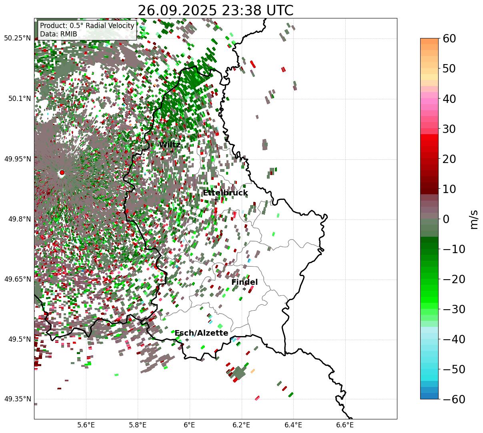Click the 49.95°N latitude tick label
This screenshot has width=483, height=433.
[17, 159]
